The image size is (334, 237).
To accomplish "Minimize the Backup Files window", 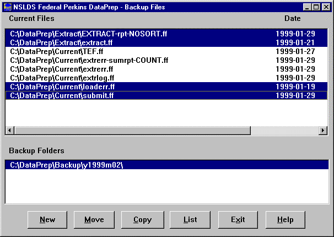I will pos(307,7).
